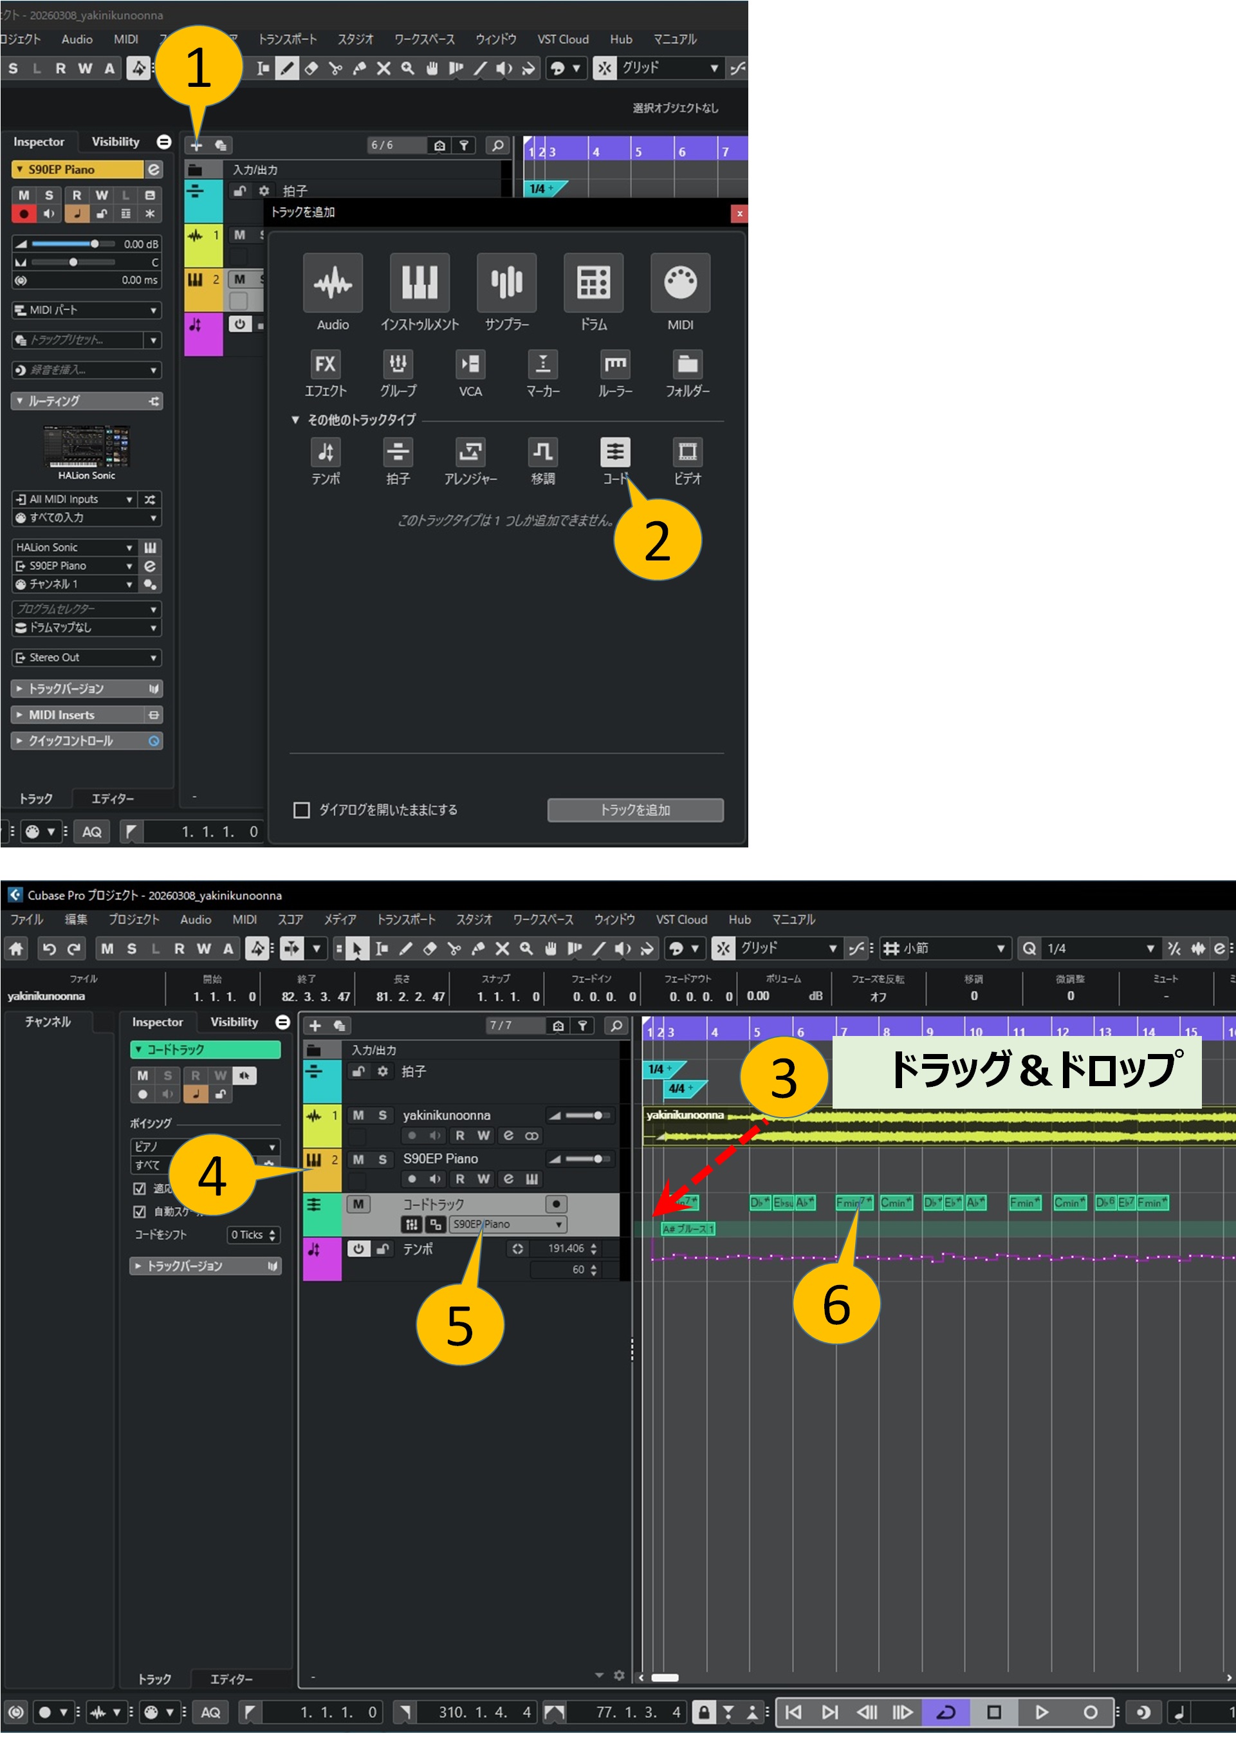Screen dimensions: 1236x1738
Task: Pick the Tempo track type icon
Action: pos(325,452)
